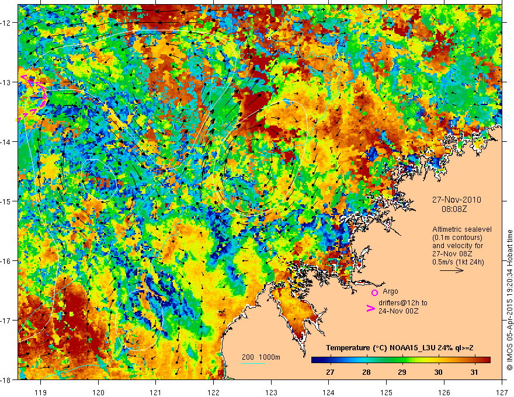
Task: Click the color bar value 31
Action: 474,372
